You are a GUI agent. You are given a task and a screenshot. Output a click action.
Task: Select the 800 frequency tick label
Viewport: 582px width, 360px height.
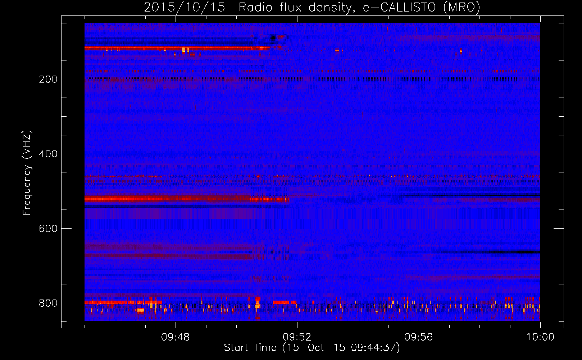pyautogui.click(x=48, y=303)
